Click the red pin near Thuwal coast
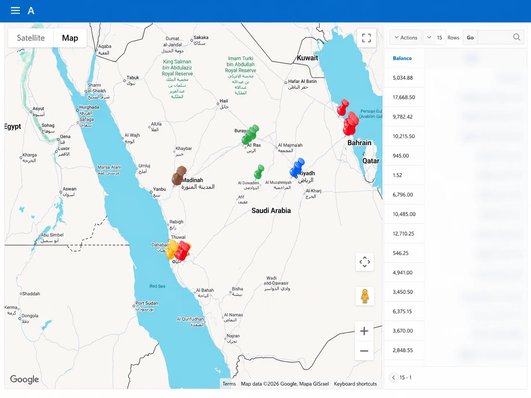Image resolution: width=531 pixels, height=398 pixels. coord(182,251)
